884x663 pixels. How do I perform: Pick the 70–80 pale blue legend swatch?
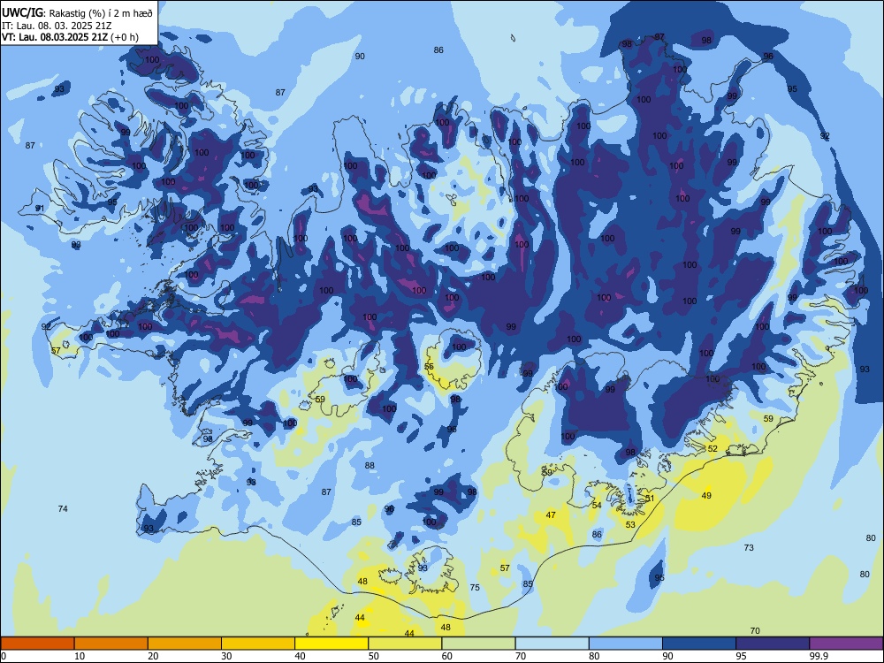tap(552, 644)
